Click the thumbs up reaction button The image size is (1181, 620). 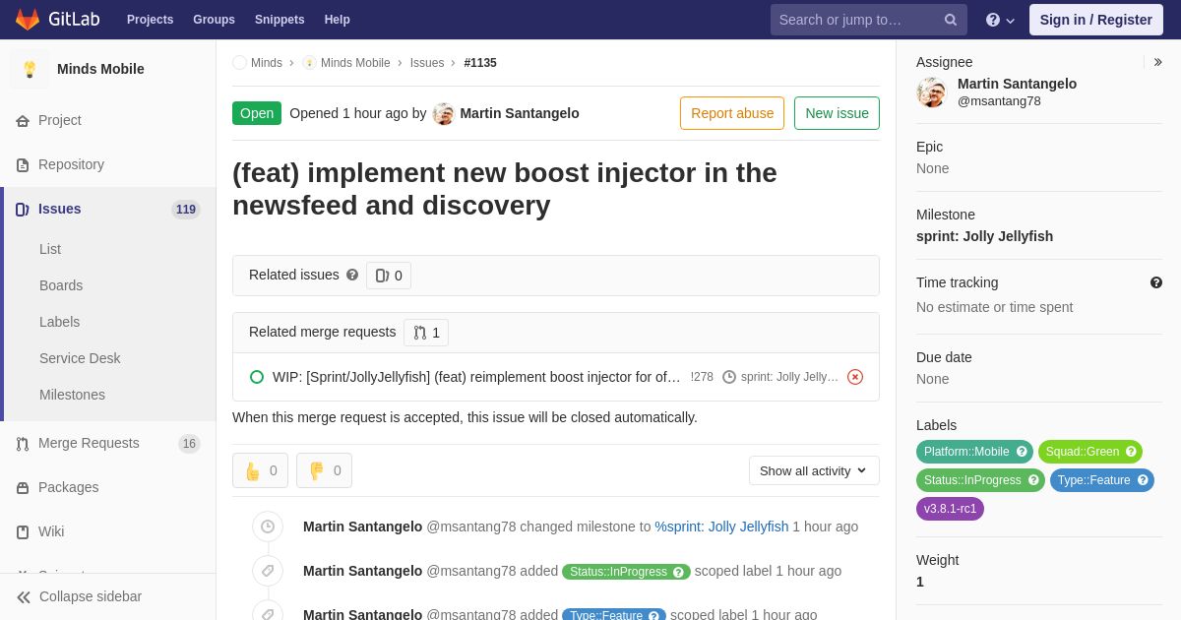(260, 470)
